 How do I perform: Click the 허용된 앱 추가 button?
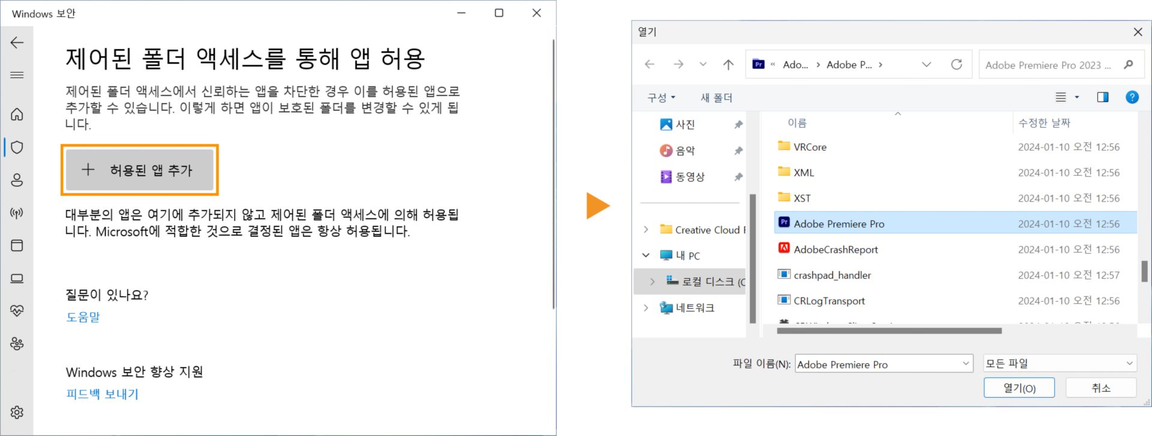[x=139, y=170]
